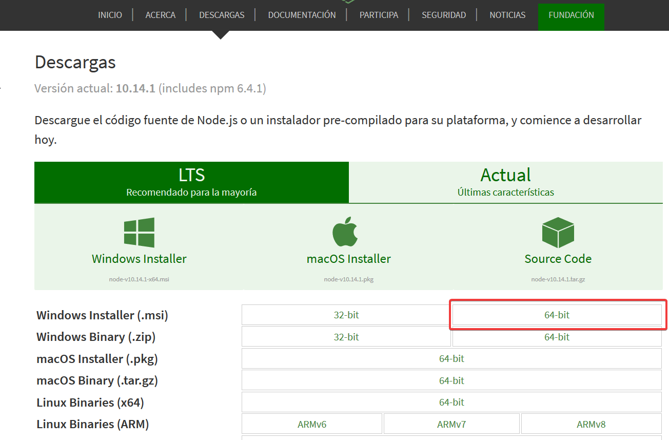Download Linux Binaries ARMv8
The height and width of the screenshot is (440, 669).
(591, 424)
